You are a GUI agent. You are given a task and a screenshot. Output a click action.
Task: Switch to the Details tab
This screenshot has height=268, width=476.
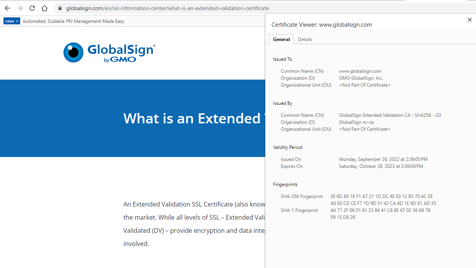pyautogui.click(x=305, y=39)
